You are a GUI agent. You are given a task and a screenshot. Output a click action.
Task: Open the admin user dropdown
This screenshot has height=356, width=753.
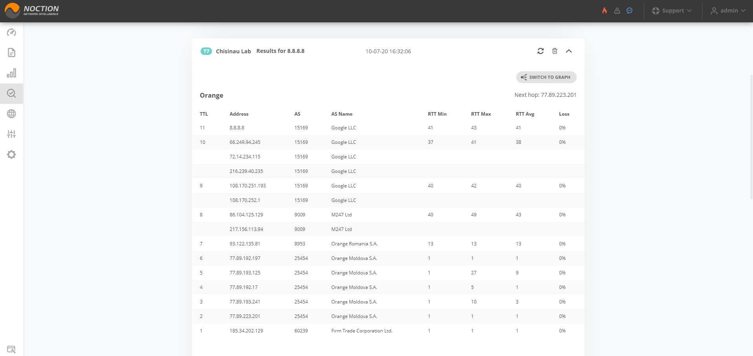(728, 11)
